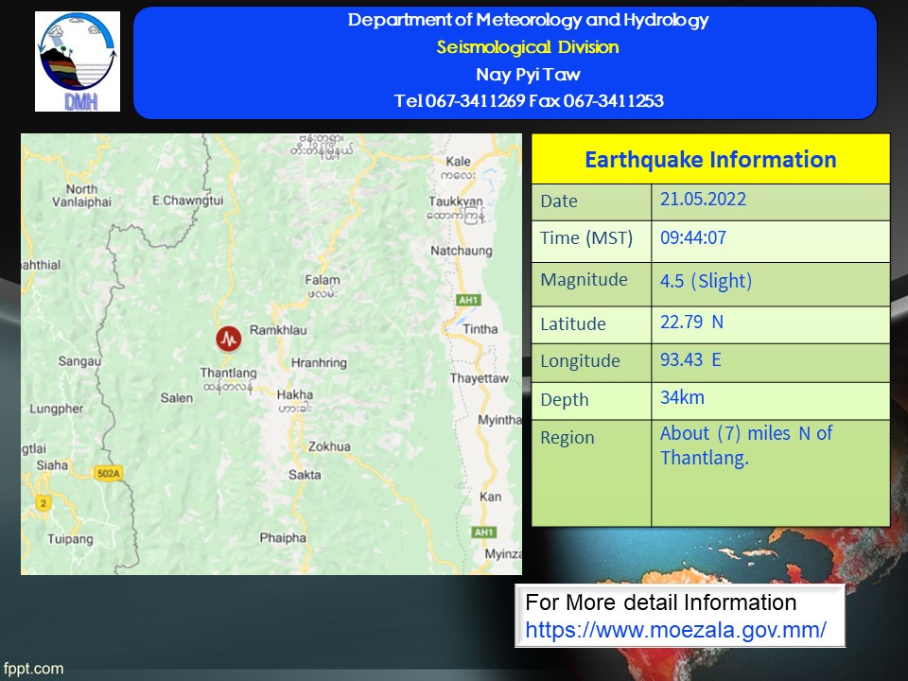The image size is (908, 681).
Task: Click the Zokhua label on map
Action: [329, 446]
